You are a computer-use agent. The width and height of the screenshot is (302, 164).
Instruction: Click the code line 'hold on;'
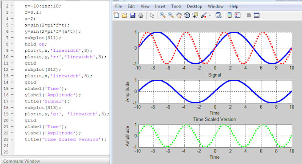36,44
